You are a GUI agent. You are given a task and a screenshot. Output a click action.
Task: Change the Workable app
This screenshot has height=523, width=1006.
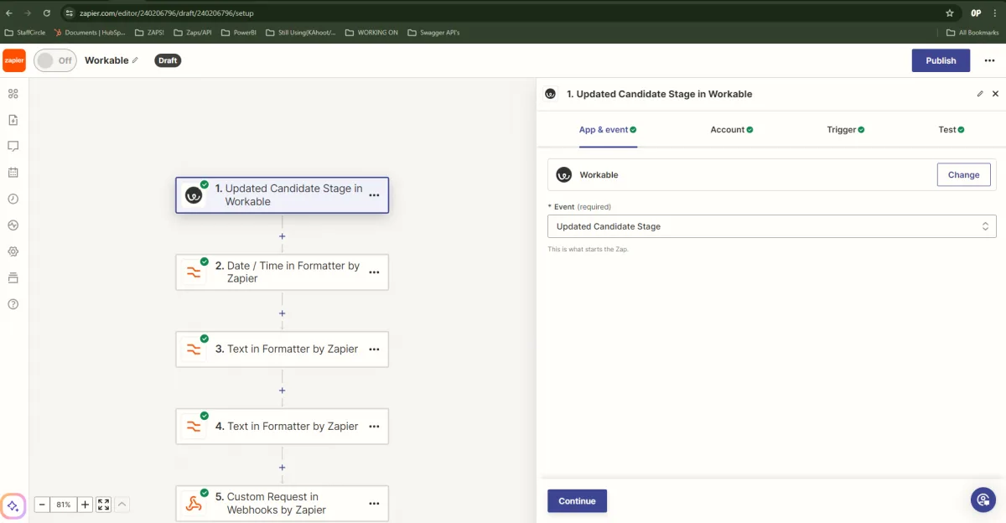tap(963, 174)
